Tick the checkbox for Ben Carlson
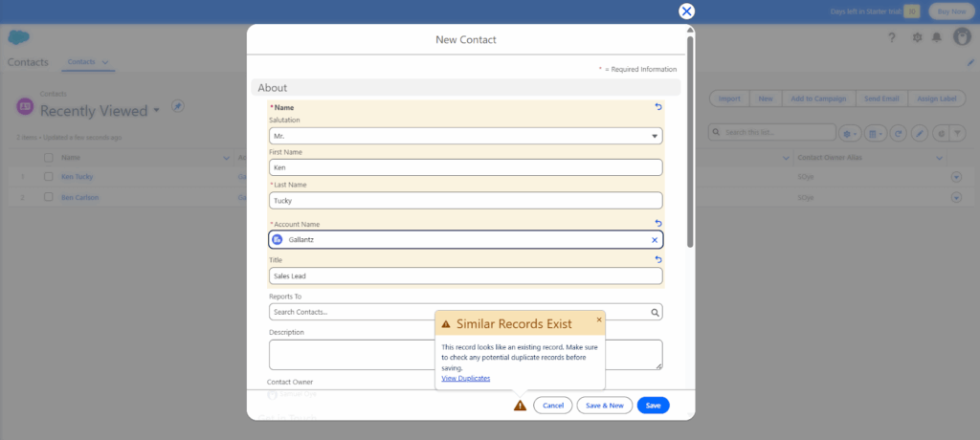Image resolution: width=980 pixels, height=440 pixels. click(48, 198)
